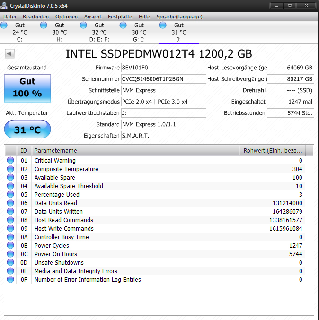Click the raw value 1615961084
319x320 pixels.
286,229
